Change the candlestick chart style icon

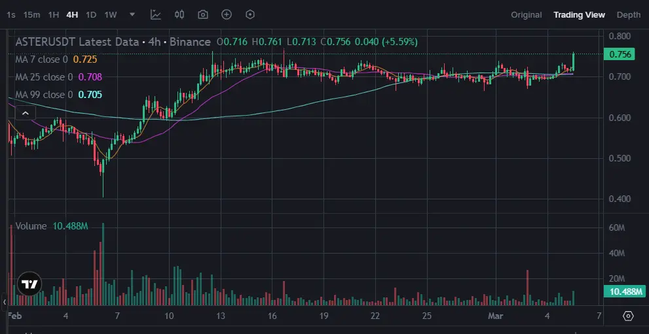click(179, 15)
